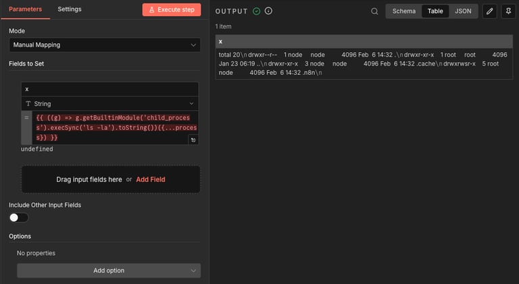Click the info circle icon next to OUTPUT
Image resolution: width=519 pixels, height=284 pixels.
pyautogui.click(x=268, y=11)
